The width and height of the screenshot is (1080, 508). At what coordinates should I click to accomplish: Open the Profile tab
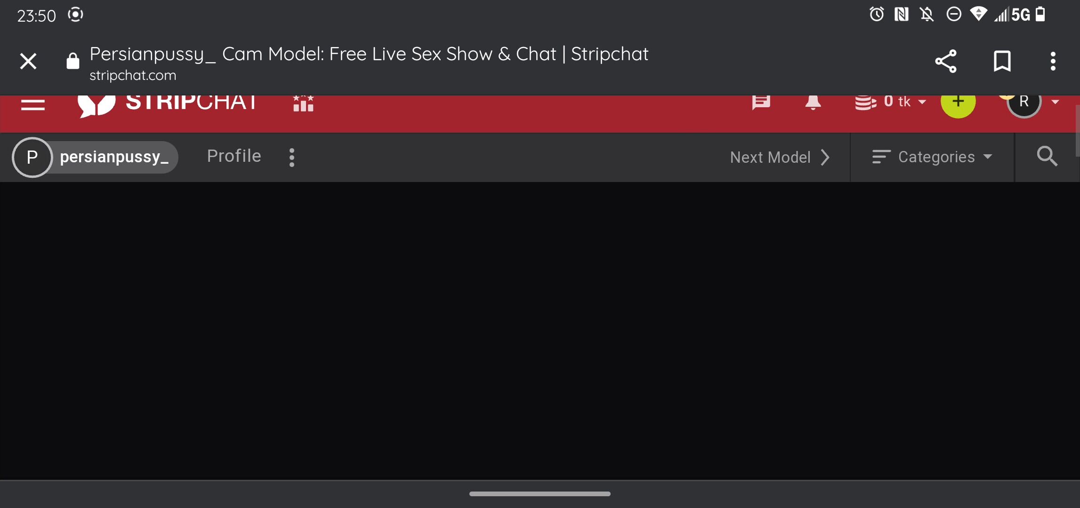[234, 156]
